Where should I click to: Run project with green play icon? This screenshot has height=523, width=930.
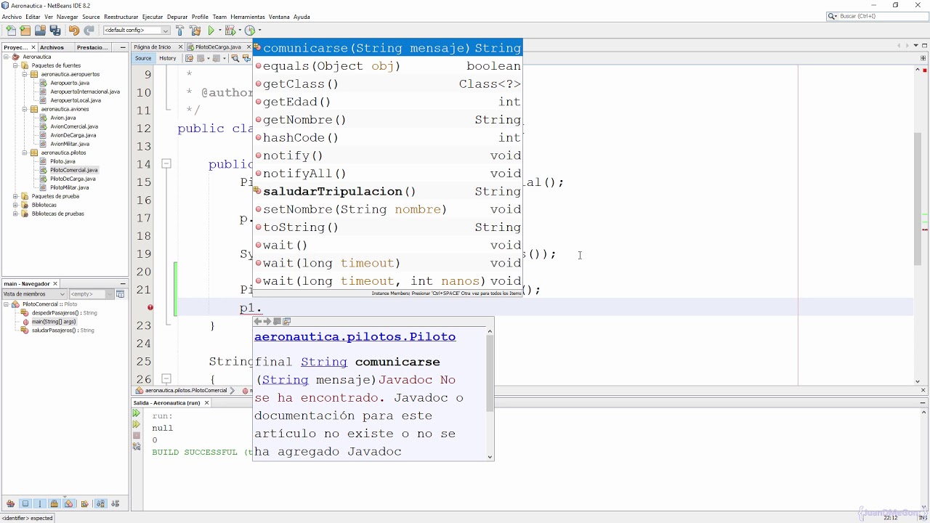211,31
